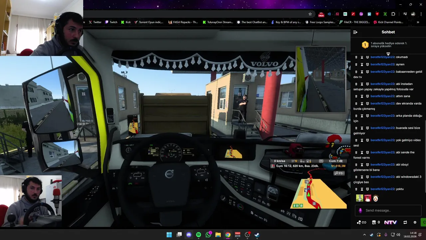
Task: Click username on the 'okumadı' chat message
Action: (x=382, y=57)
